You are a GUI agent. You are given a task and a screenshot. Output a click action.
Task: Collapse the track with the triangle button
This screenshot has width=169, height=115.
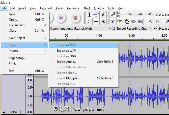click(4, 112)
